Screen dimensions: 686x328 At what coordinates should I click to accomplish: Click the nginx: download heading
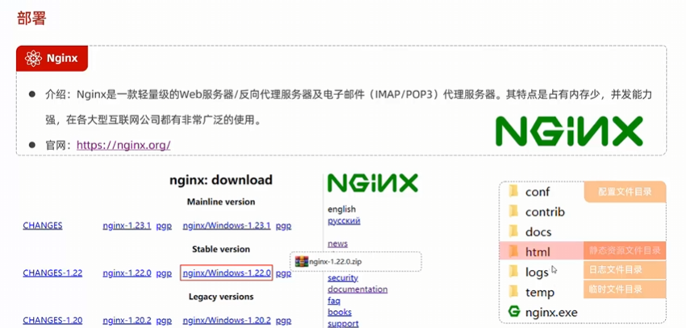pos(221,180)
